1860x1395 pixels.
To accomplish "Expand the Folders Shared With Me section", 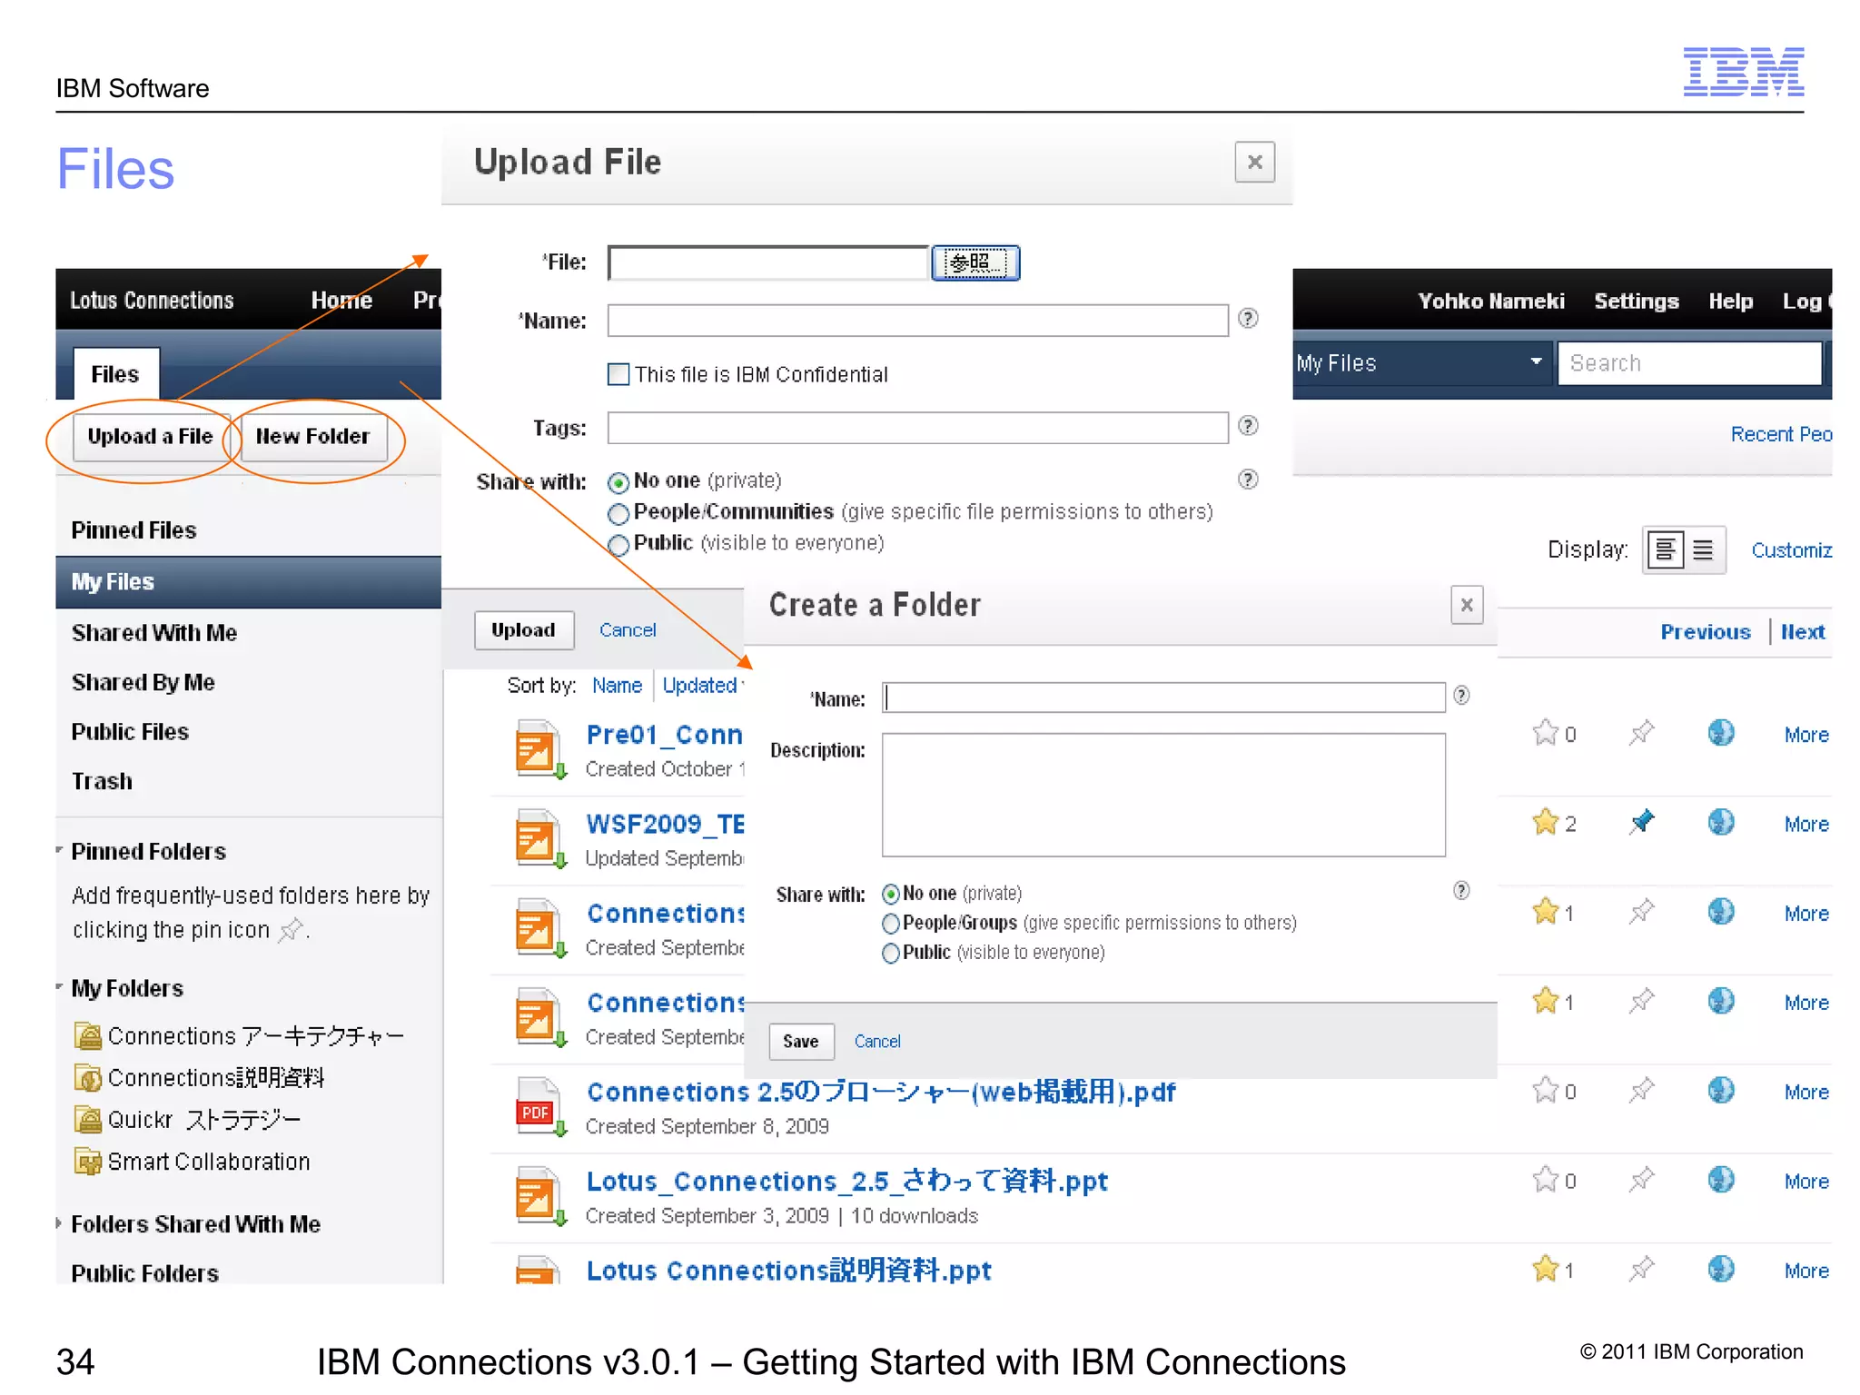I will point(60,1223).
